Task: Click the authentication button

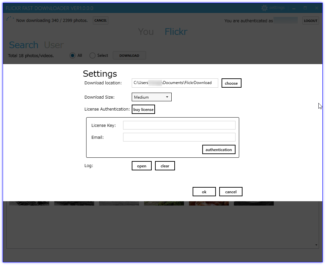Action: point(219,149)
